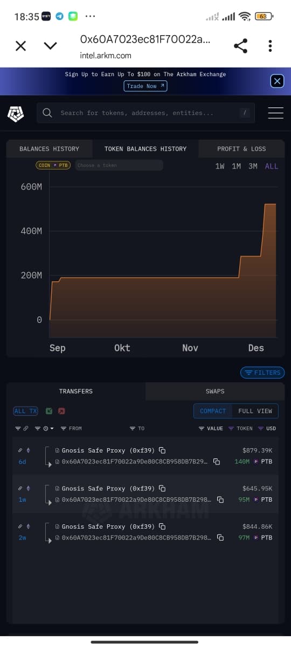Screen dimensions: 291x648
Task: Click the $879.39K value
Action: [x=258, y=450]
